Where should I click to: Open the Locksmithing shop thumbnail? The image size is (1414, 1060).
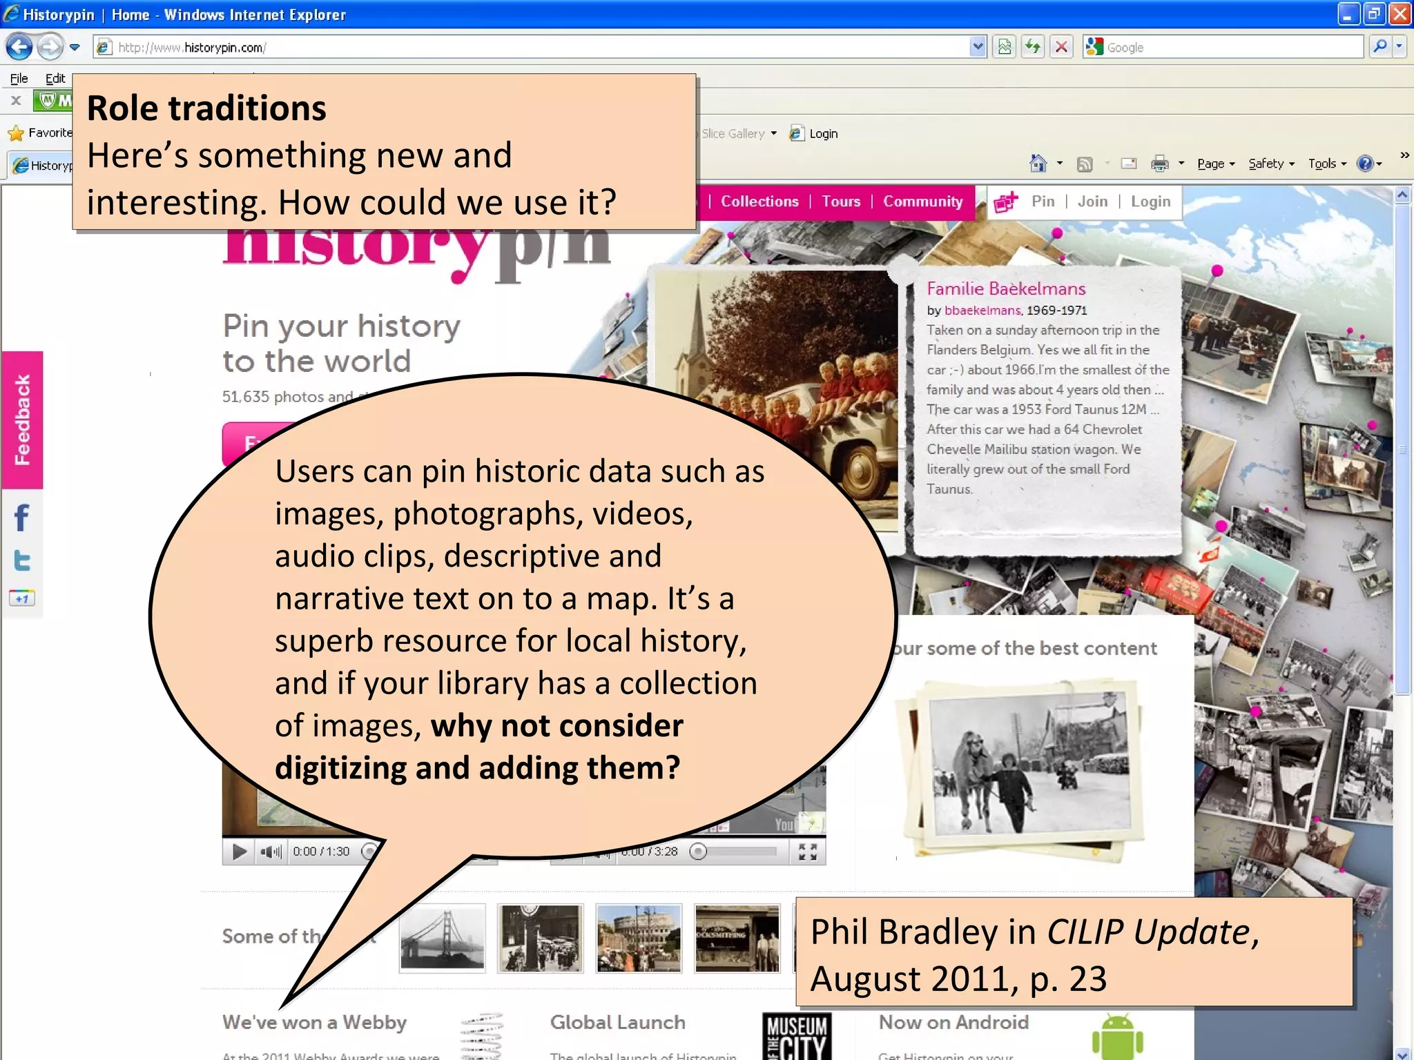(737, 938)
